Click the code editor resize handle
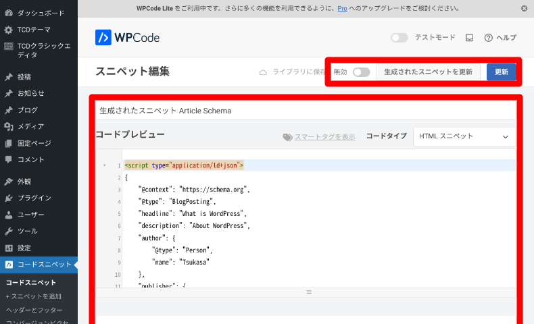The height and width of the screenshot is (324, 534). click(x=309, y=292)
